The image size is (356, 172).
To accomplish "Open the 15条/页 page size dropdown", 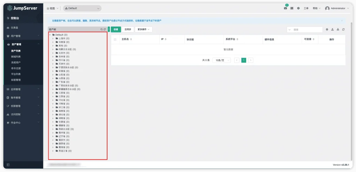I will click(x=221, y=60).
